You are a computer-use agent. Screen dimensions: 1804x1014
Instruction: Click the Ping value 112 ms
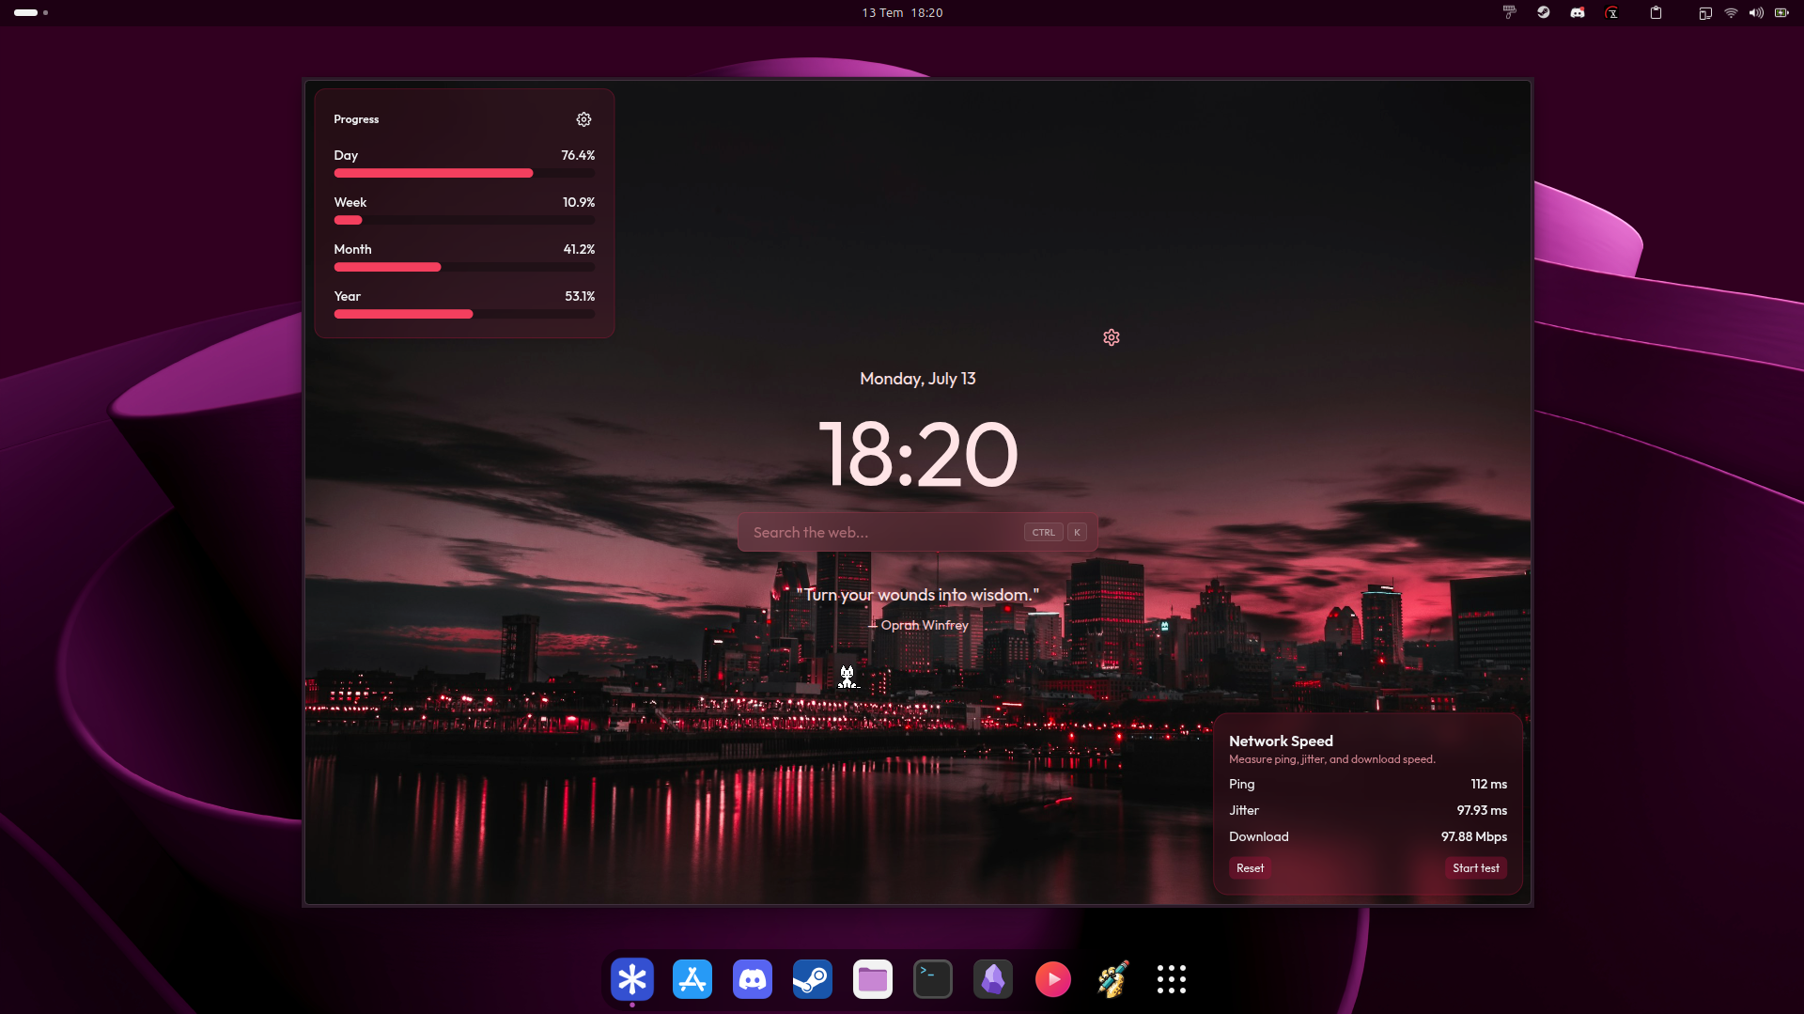click(x=1488, y=784)
